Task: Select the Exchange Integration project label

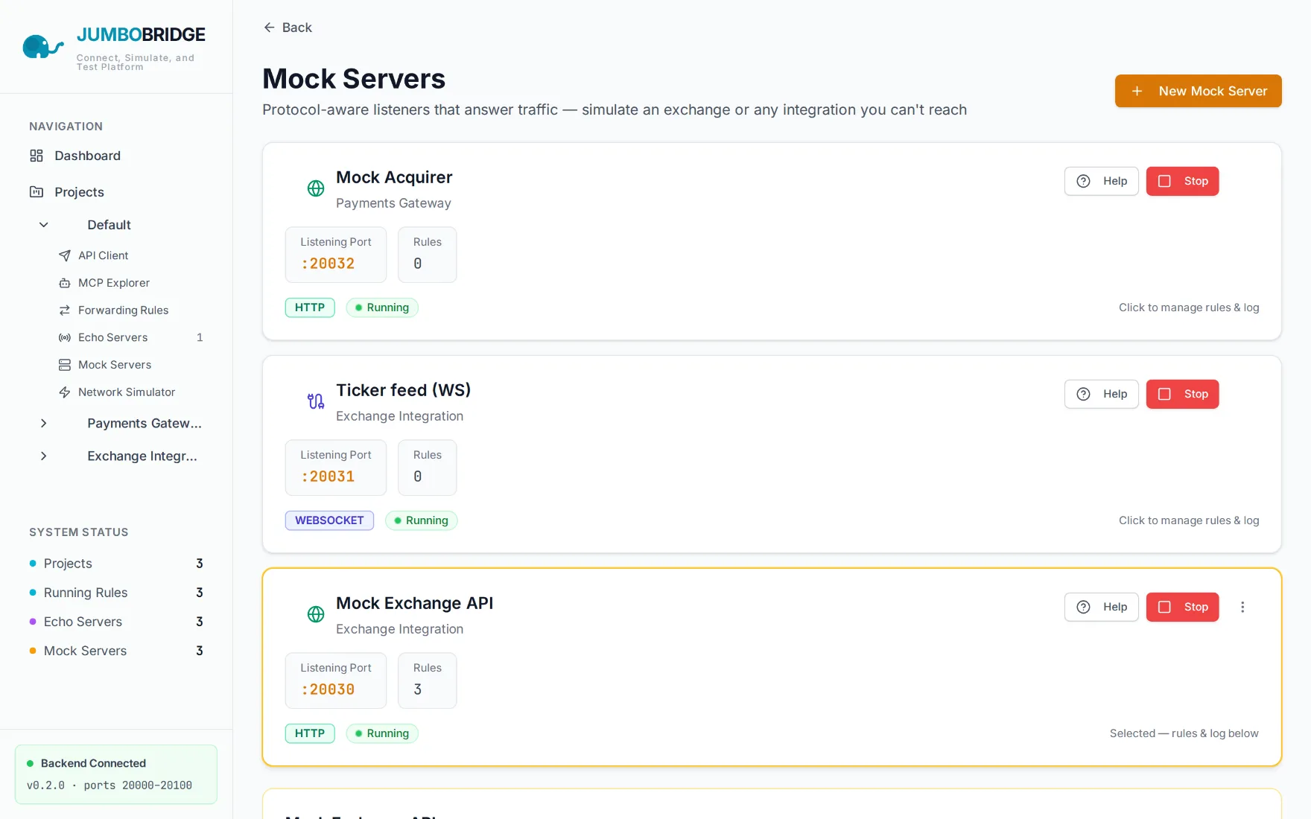Action: [142, 456]
